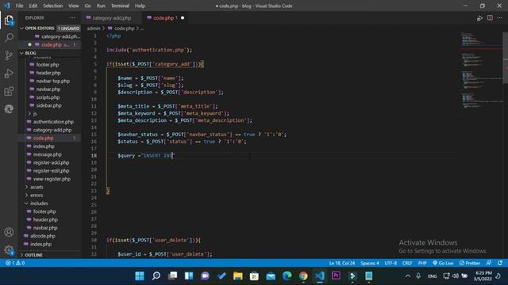The height and width of the screenshot is (285, 508).
Task: Click the Prettier status bar item
Action: point(470,263)
